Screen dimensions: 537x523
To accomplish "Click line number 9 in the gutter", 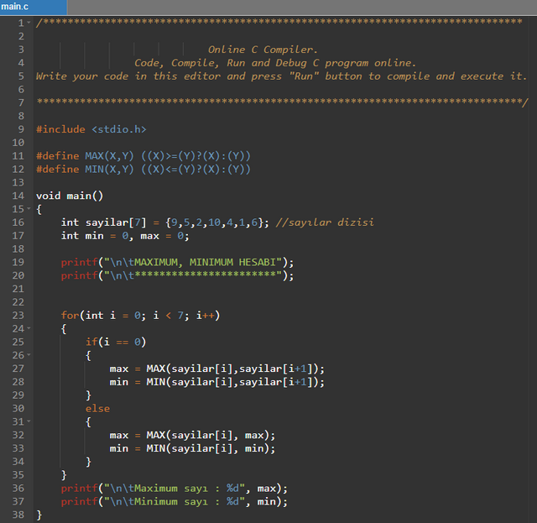I will (x=19, y=129).
